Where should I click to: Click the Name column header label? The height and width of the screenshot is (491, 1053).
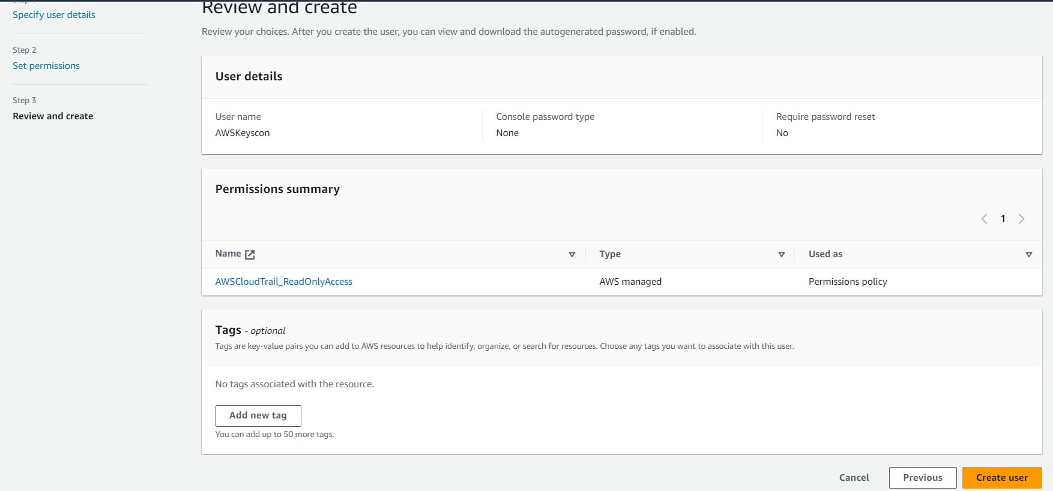pos(228,254)
